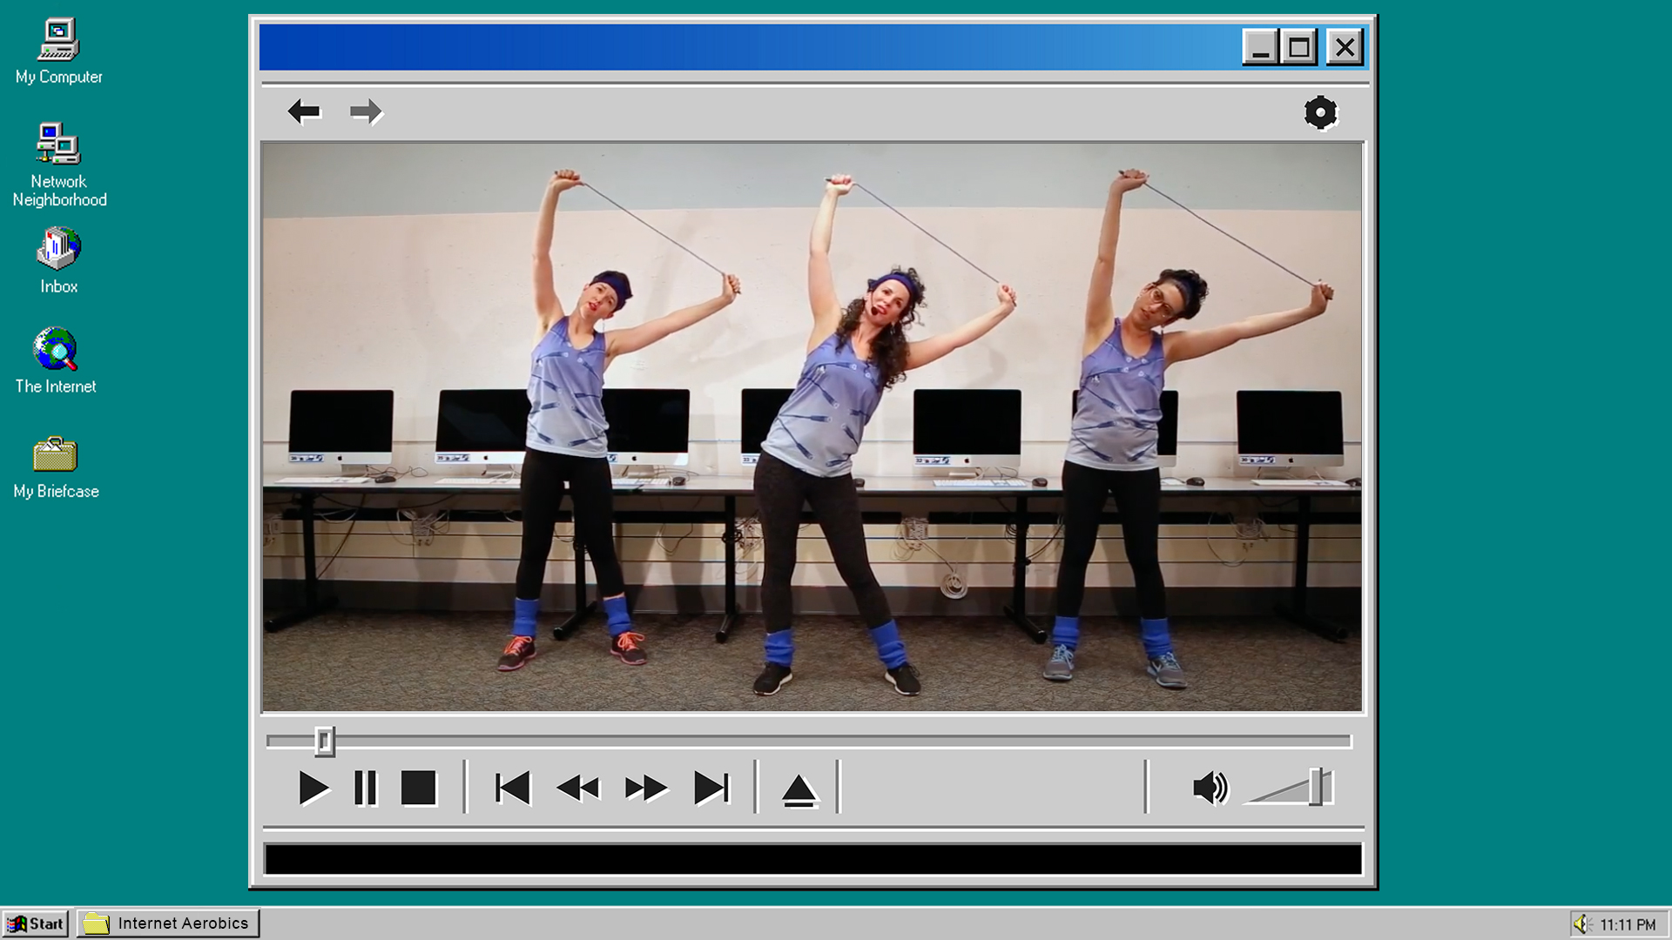Skip to next track
1672x940 pixels.
click(711, 789)
